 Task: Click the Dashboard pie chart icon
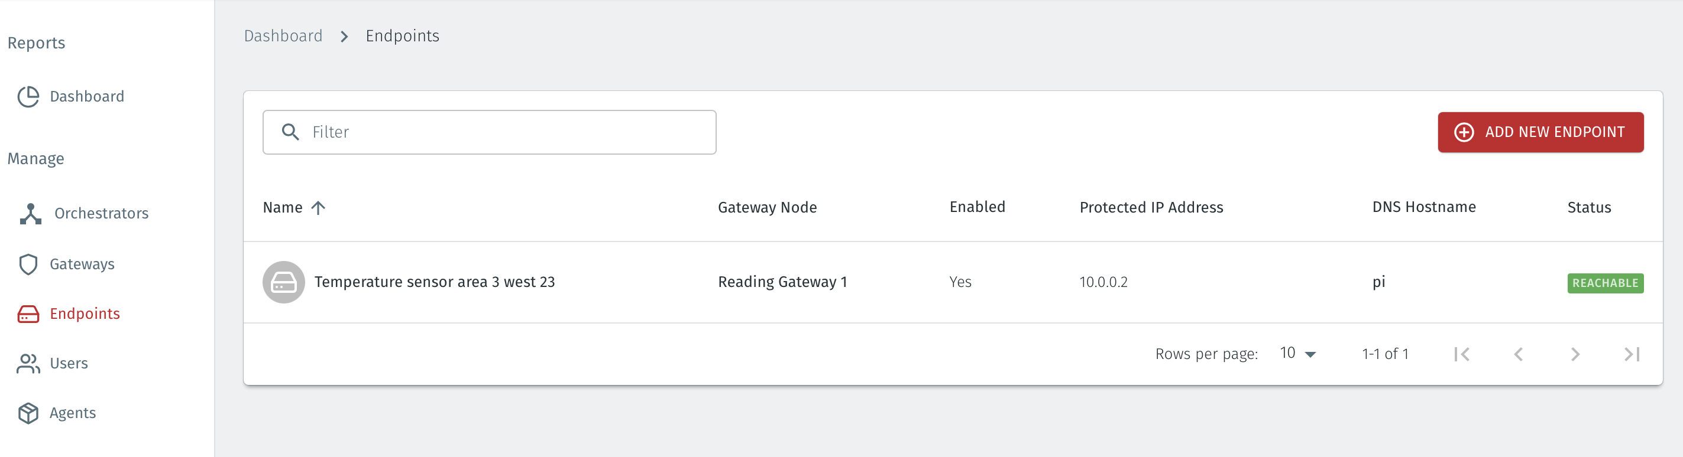click(28, 96)
